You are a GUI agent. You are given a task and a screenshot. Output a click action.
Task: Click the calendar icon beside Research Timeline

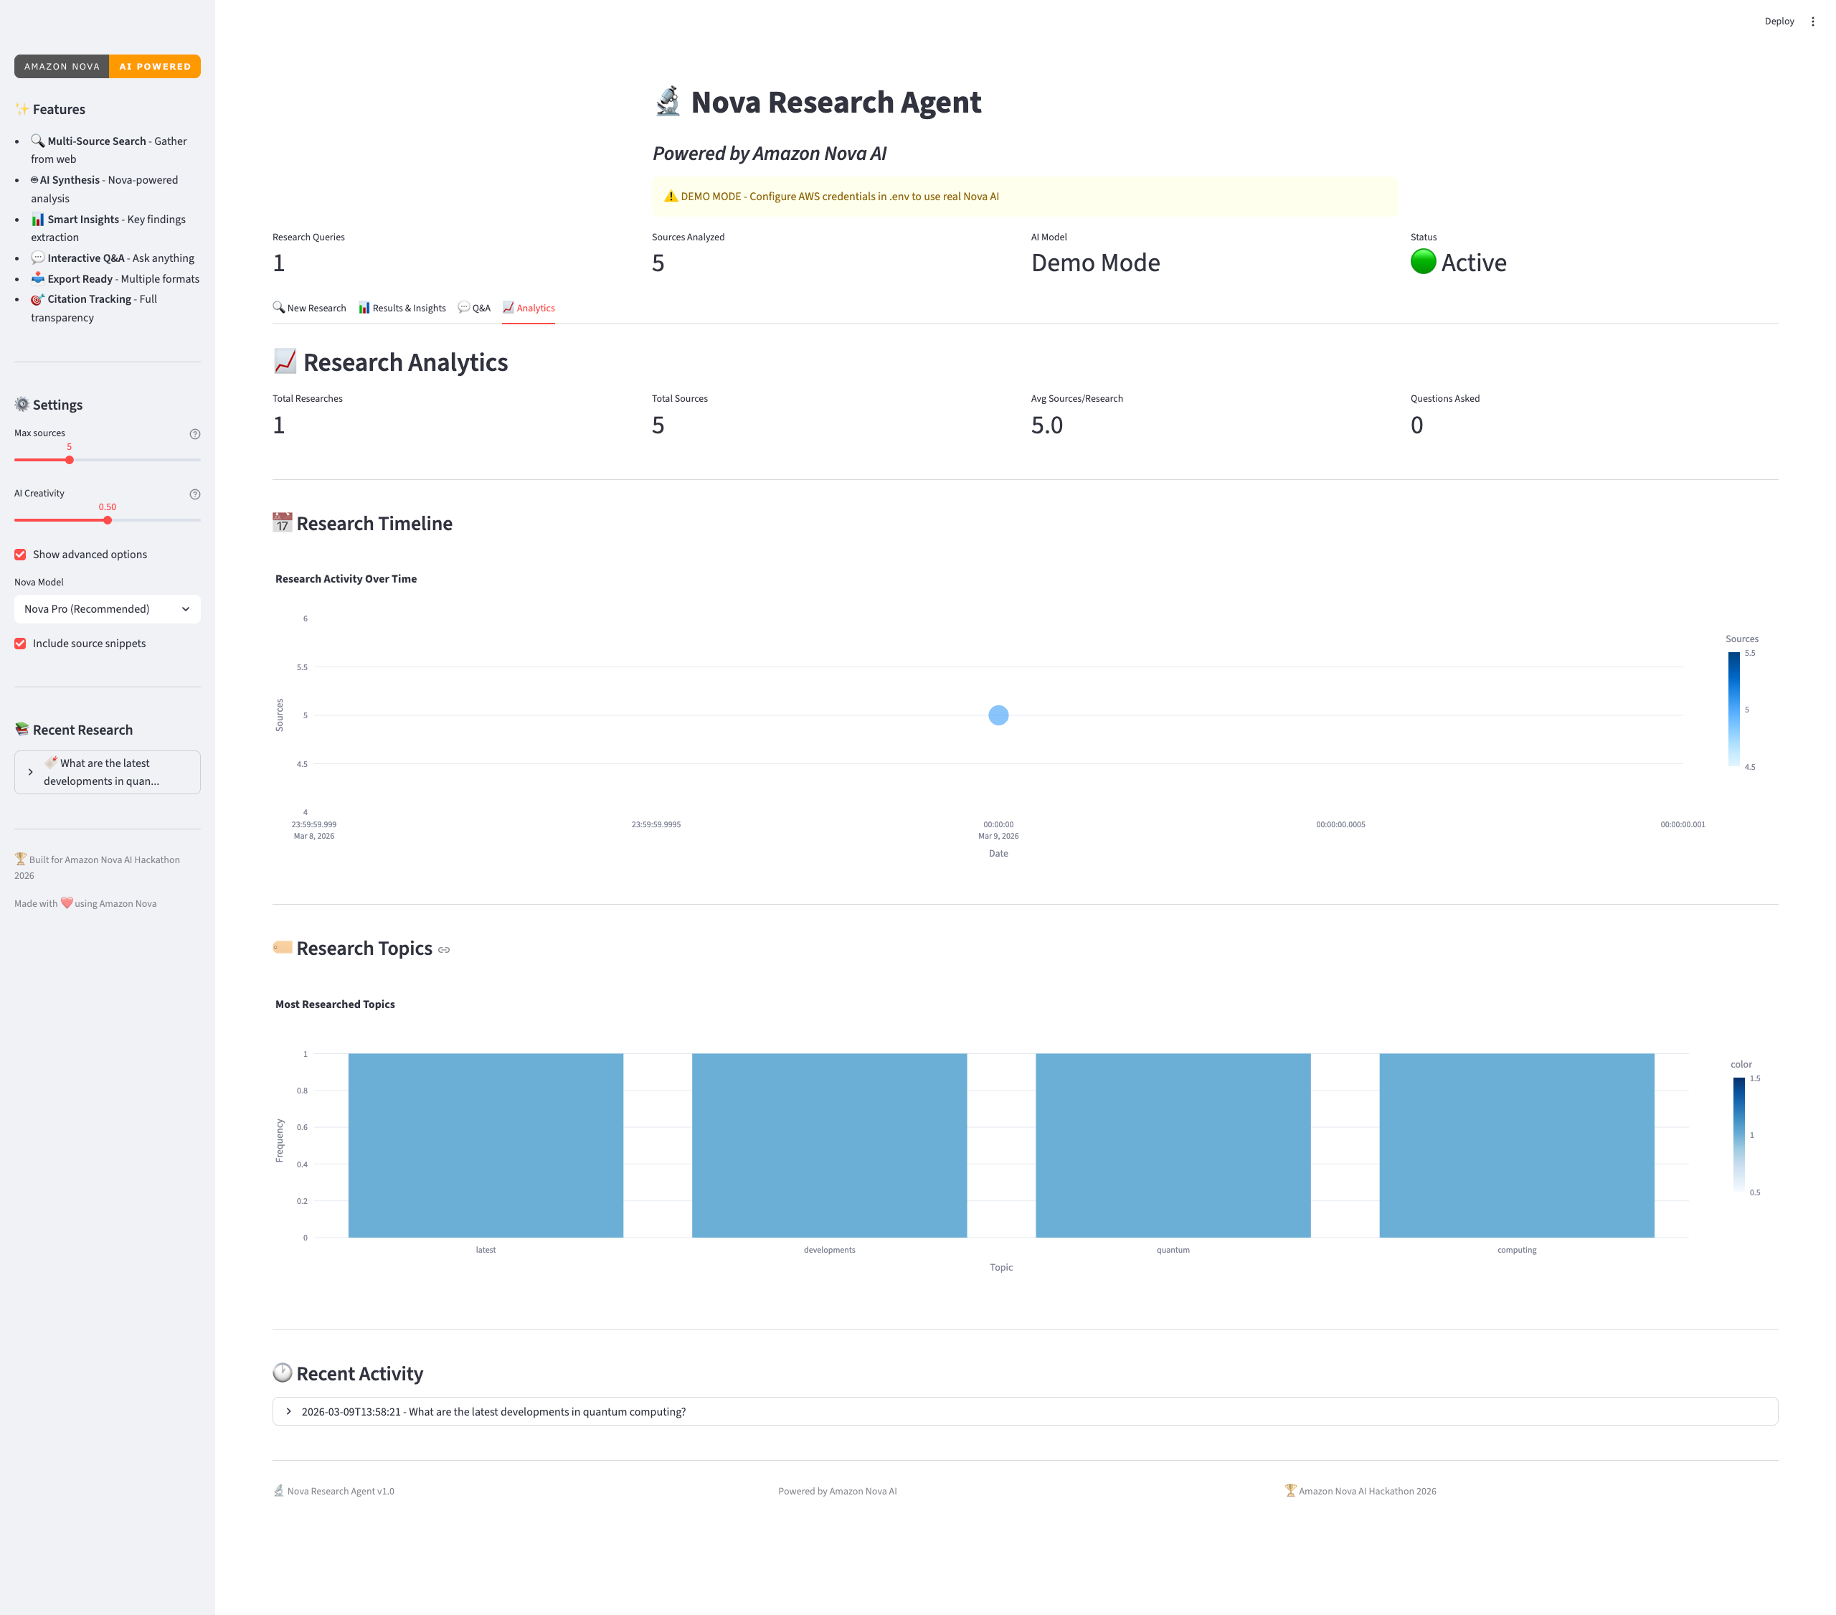pos(282,523)
